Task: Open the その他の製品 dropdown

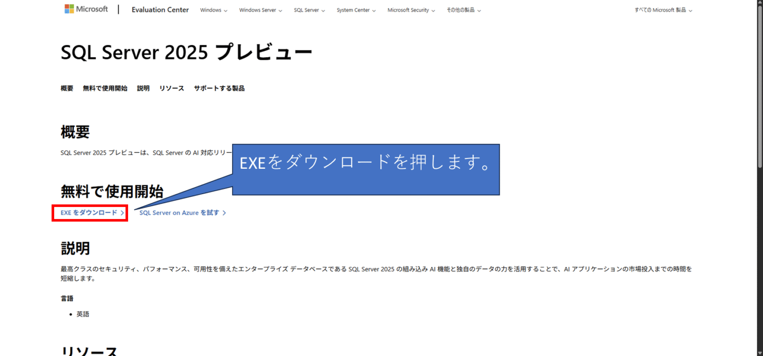Action: click(463, 10)
